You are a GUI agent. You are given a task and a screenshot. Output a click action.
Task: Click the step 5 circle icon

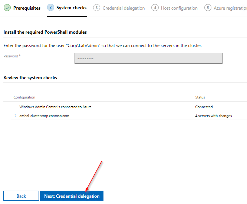[208, 8]
